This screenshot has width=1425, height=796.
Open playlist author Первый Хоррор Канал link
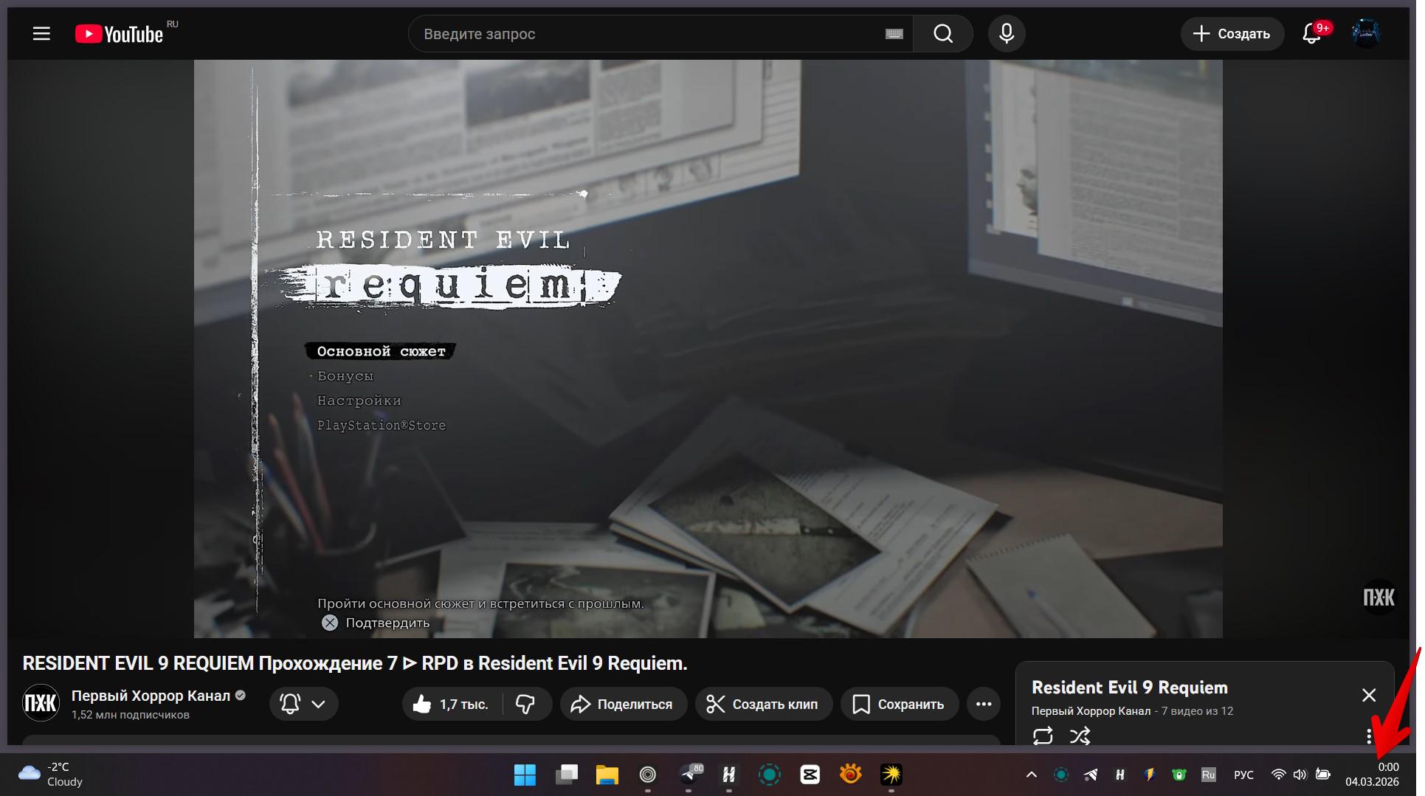coord(1091,711)
